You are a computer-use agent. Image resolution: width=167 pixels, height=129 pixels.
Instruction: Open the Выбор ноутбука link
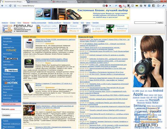pyautogui.click(x=55, y=23)
